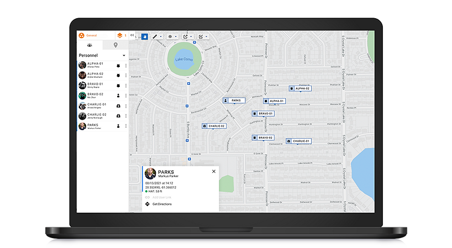This screenshot has width=452, height=248.
Task: Open the three-dot menu for ALPHA-01
Action: [126, 66]
